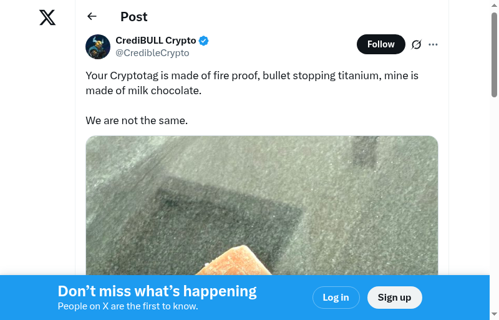
Task: Open CrediBULL Crypto's profile avatar
Action: (x=98, y=47)
